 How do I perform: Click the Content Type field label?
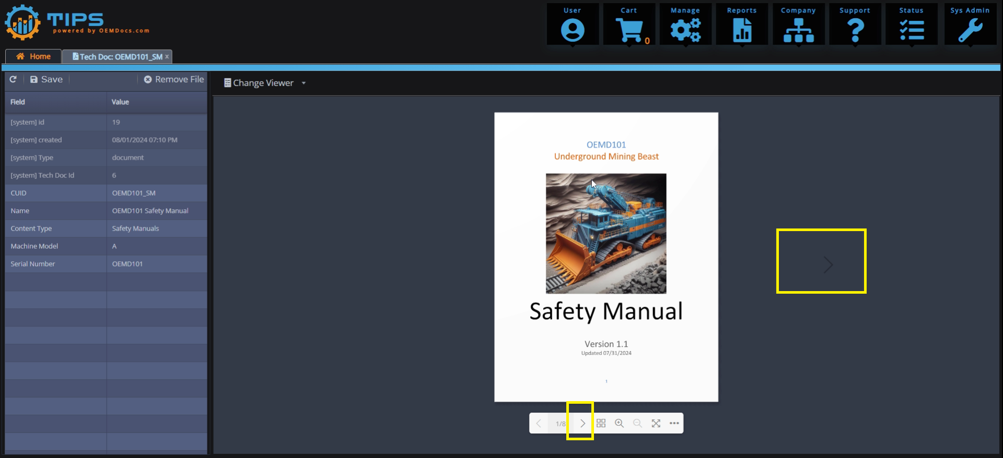tap(31, 228)
